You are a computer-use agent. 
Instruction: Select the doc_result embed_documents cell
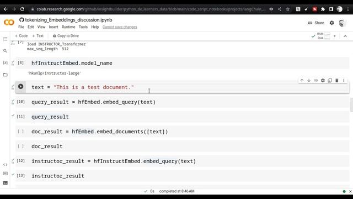pos(182,132)
